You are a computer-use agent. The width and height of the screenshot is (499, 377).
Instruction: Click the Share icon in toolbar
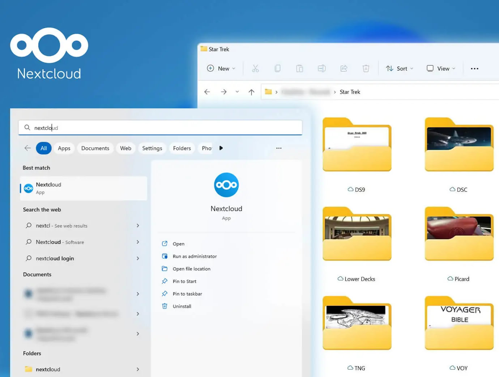coord(344,68)
